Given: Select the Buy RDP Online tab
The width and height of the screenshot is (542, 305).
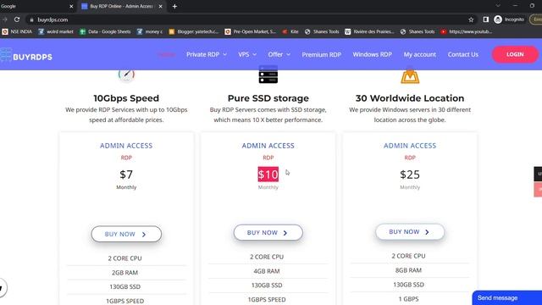Looking at the screenshot, I should click(121, 6).
